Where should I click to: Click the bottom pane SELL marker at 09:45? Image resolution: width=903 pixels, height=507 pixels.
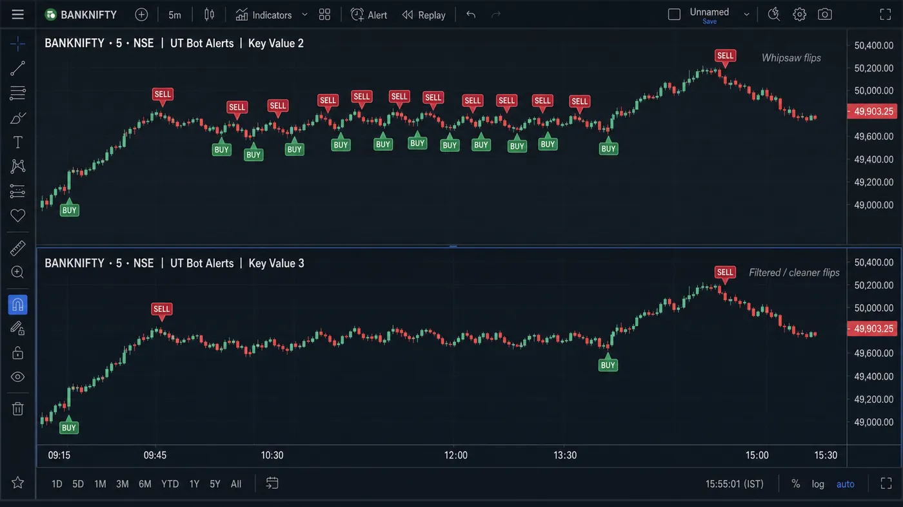coord(162,311)
